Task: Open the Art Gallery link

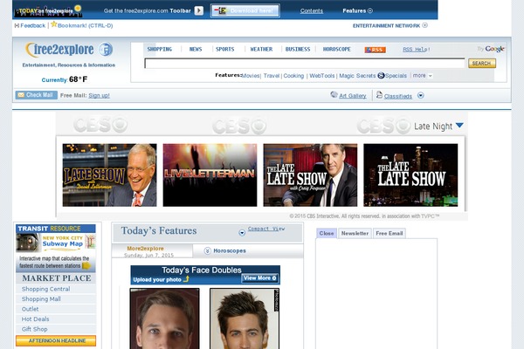Action: pos(353,96)
